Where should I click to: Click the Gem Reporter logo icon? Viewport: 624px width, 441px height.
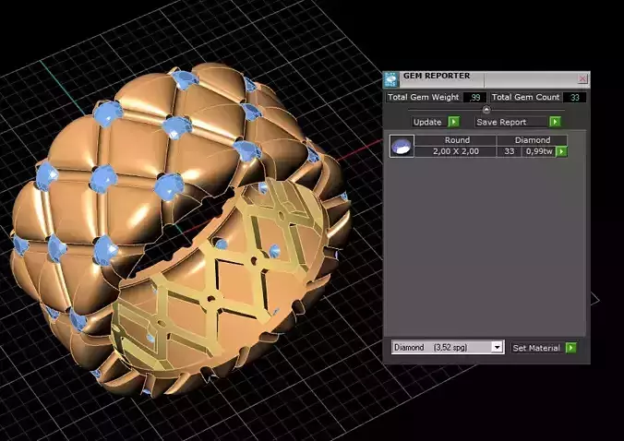point(390,79)
